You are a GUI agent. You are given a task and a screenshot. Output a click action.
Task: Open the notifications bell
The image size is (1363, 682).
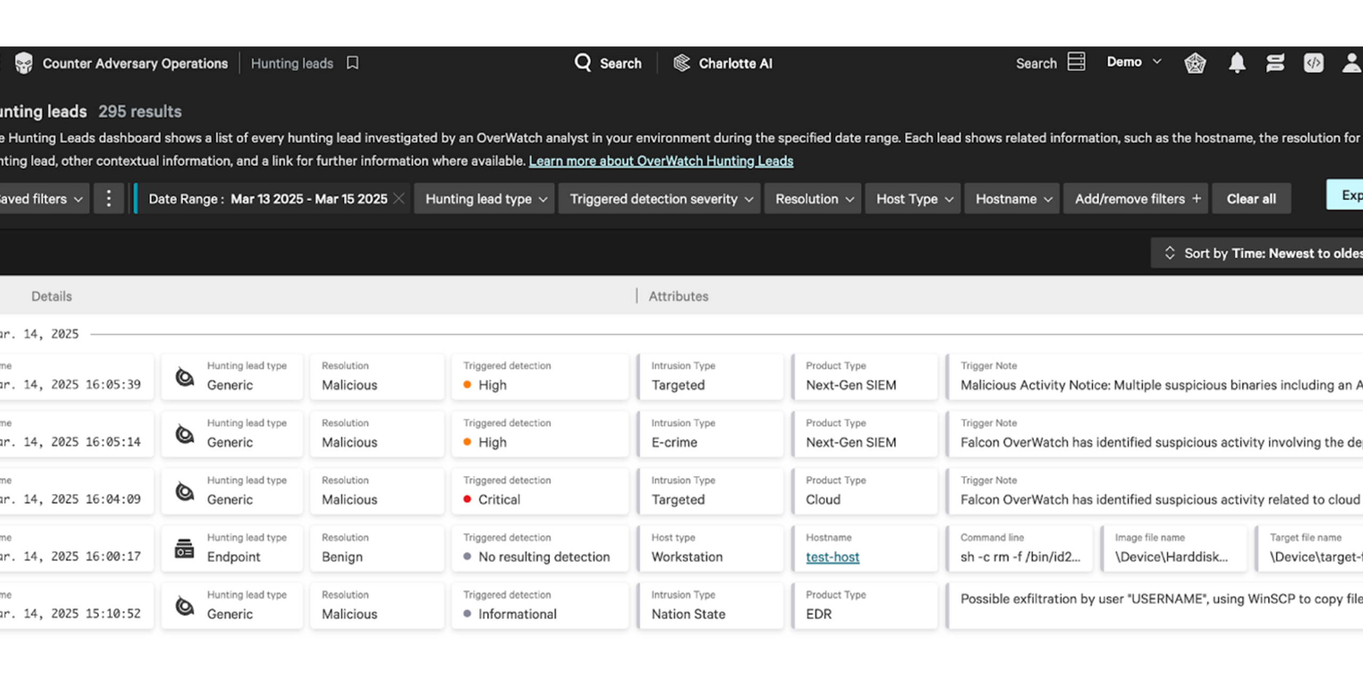[1236, 63]
